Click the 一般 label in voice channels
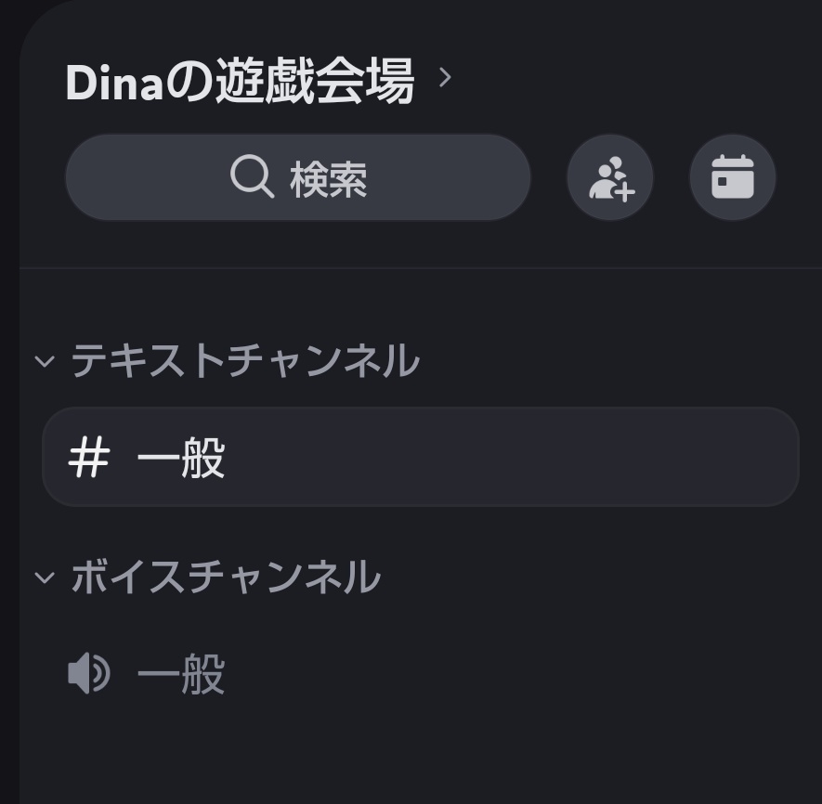 [181, 674]
